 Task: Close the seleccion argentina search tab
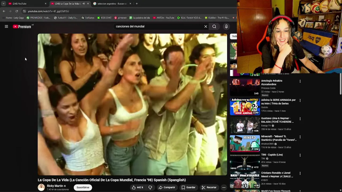[x=130, y=4]
